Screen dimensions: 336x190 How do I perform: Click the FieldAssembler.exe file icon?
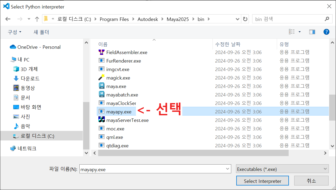pyautogui.click(x=102, y=52)
